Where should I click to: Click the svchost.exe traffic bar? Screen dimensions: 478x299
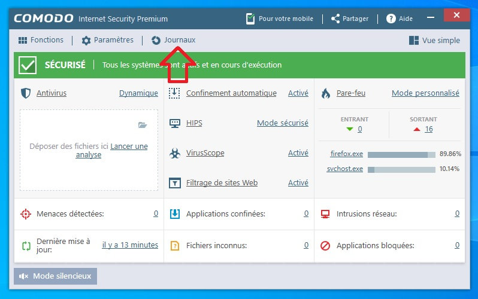click(401, 170)
